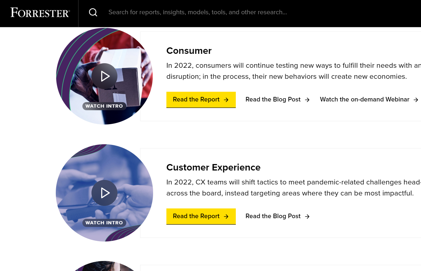
Task: Click arrow icon in Consumer Read the Report
Action: coord(226,100)
